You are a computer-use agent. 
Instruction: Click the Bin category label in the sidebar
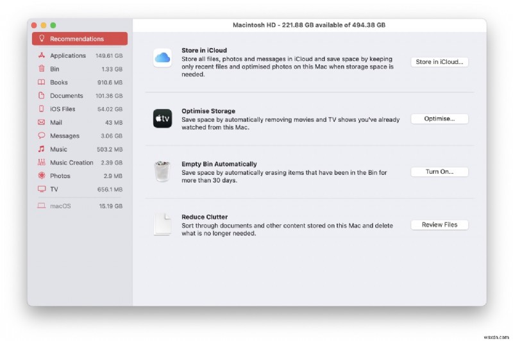[55, 69]
